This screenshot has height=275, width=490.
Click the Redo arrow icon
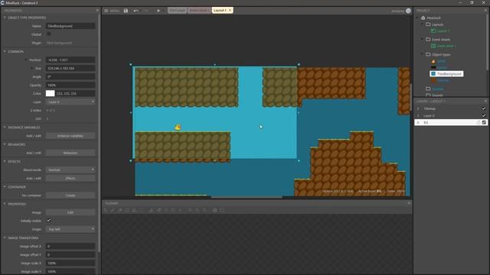point(146,11)
